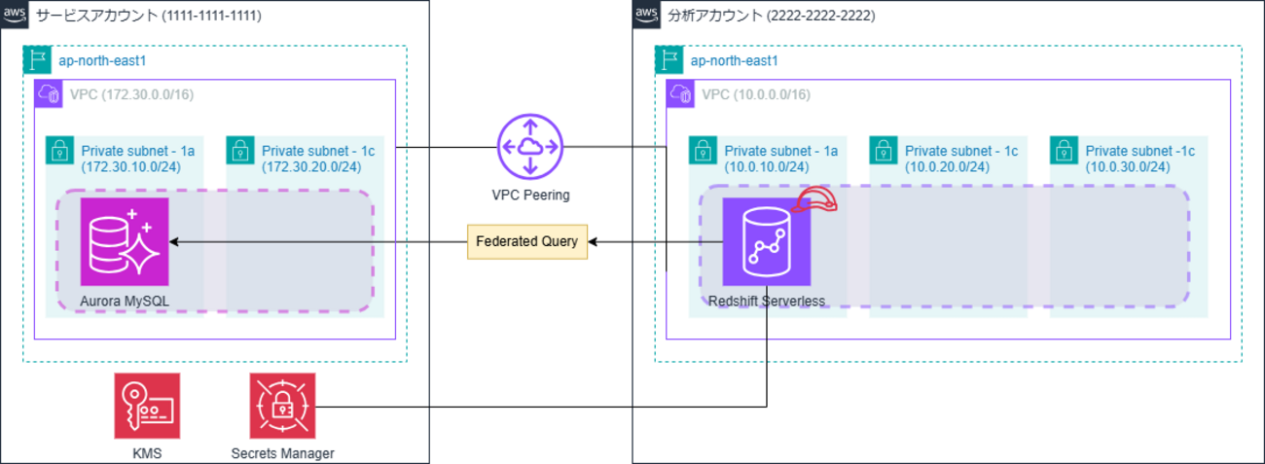Screen dimensions: 1265x464
Task: Click ap-north-east1 label in analytics account
Action: (735, 60)
